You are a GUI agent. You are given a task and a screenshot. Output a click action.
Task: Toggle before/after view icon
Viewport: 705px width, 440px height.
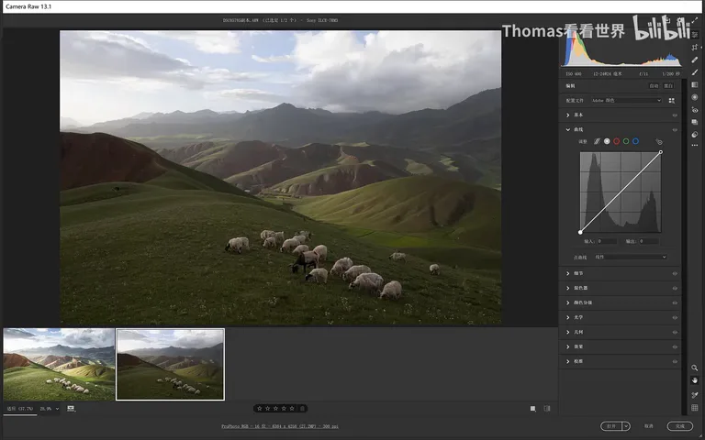(x=547, y=409)
